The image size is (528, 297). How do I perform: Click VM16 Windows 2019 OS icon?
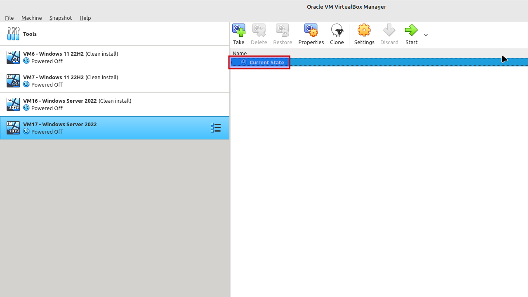(x=13, y=104)
